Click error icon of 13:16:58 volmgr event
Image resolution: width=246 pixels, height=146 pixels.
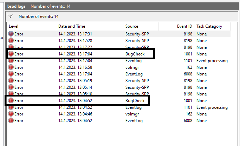coord(11,67)
